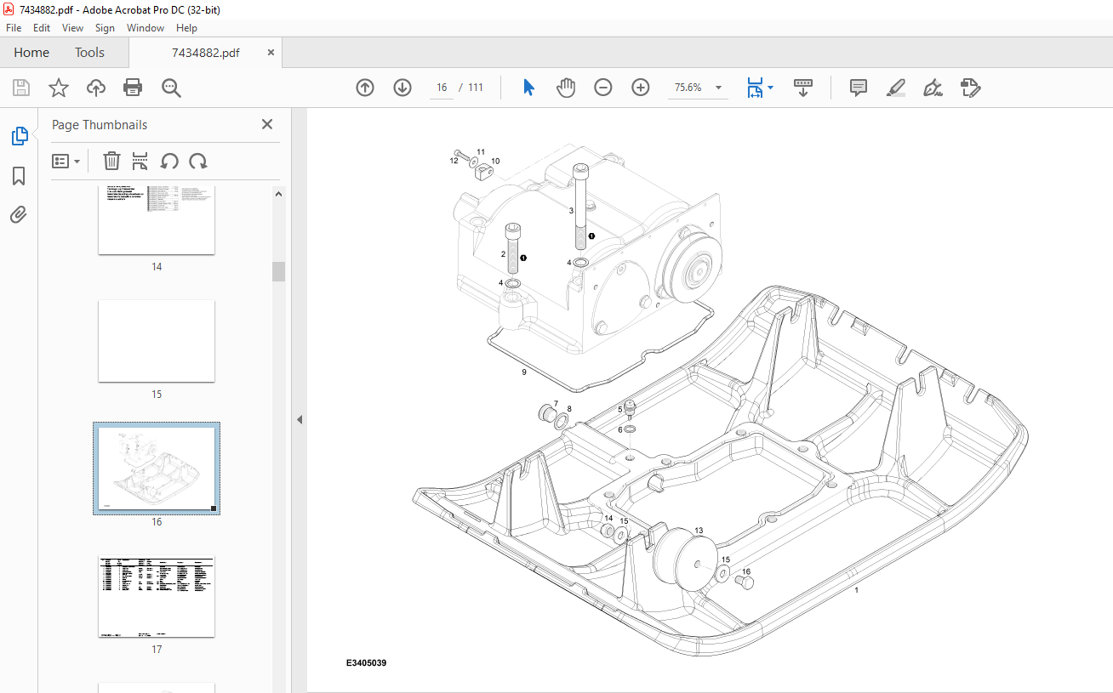Open the Edit menu
Screen dimensions: 1113x693
(42, 28)
